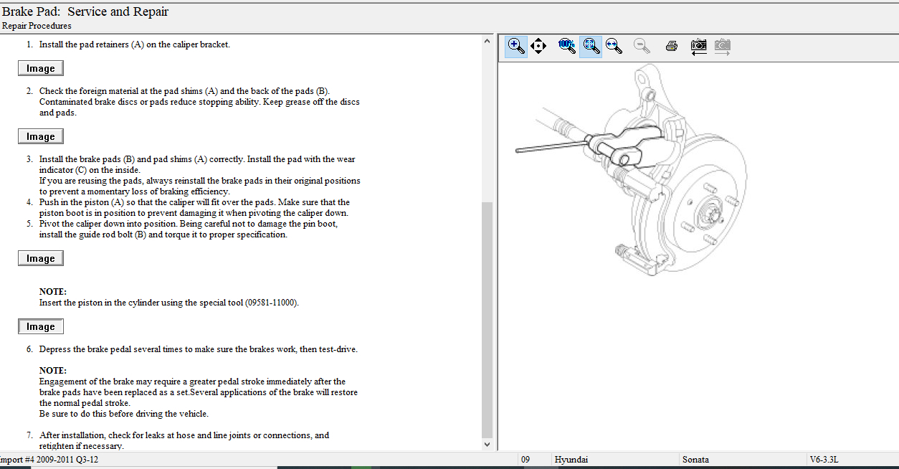Click the 'Brake Pad: Service and Repair' heading
899x469 pixels.
coord(85,11)
